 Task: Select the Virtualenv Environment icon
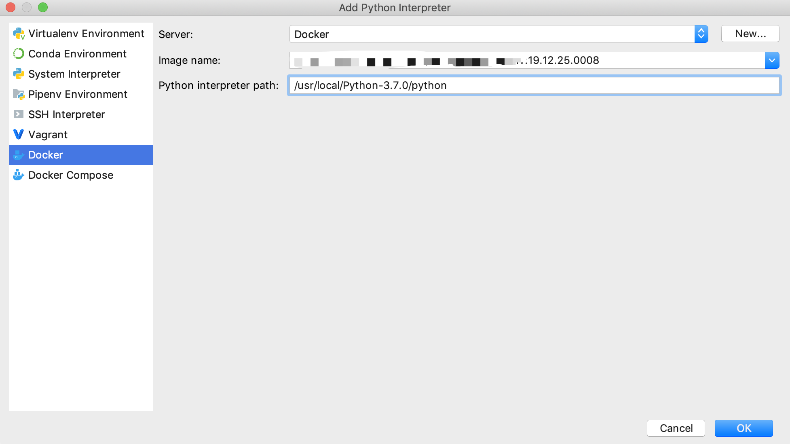[19, 34]
